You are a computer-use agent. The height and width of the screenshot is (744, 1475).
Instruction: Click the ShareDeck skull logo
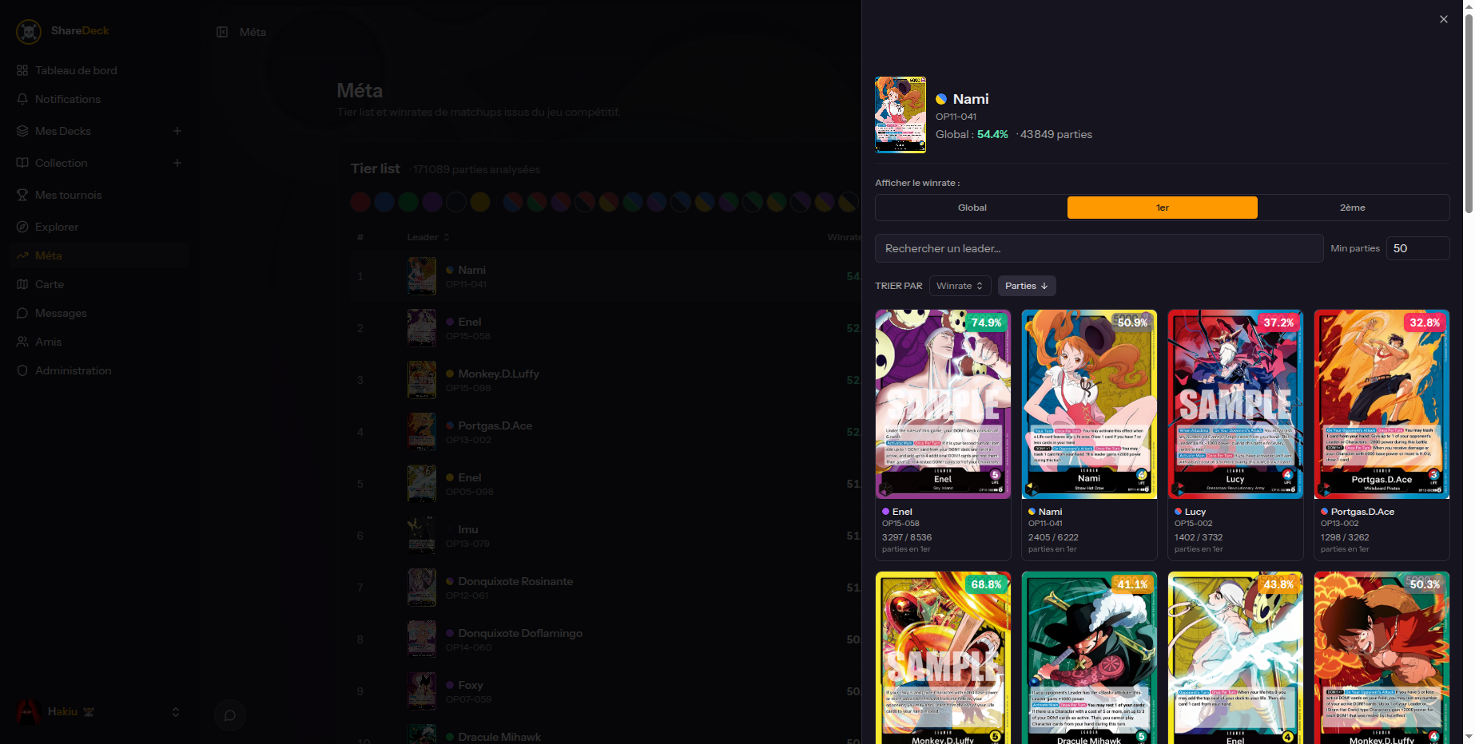click(x=29, y=32)
